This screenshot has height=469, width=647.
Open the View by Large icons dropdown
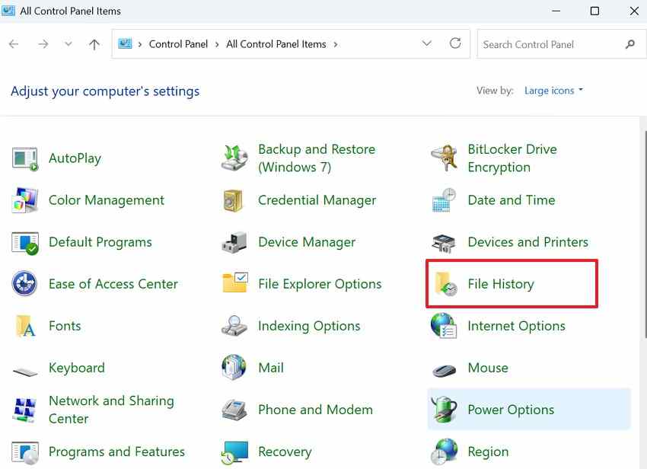point(553,91)
